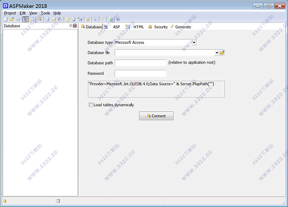Open the Edit menu

coord(23,13)
